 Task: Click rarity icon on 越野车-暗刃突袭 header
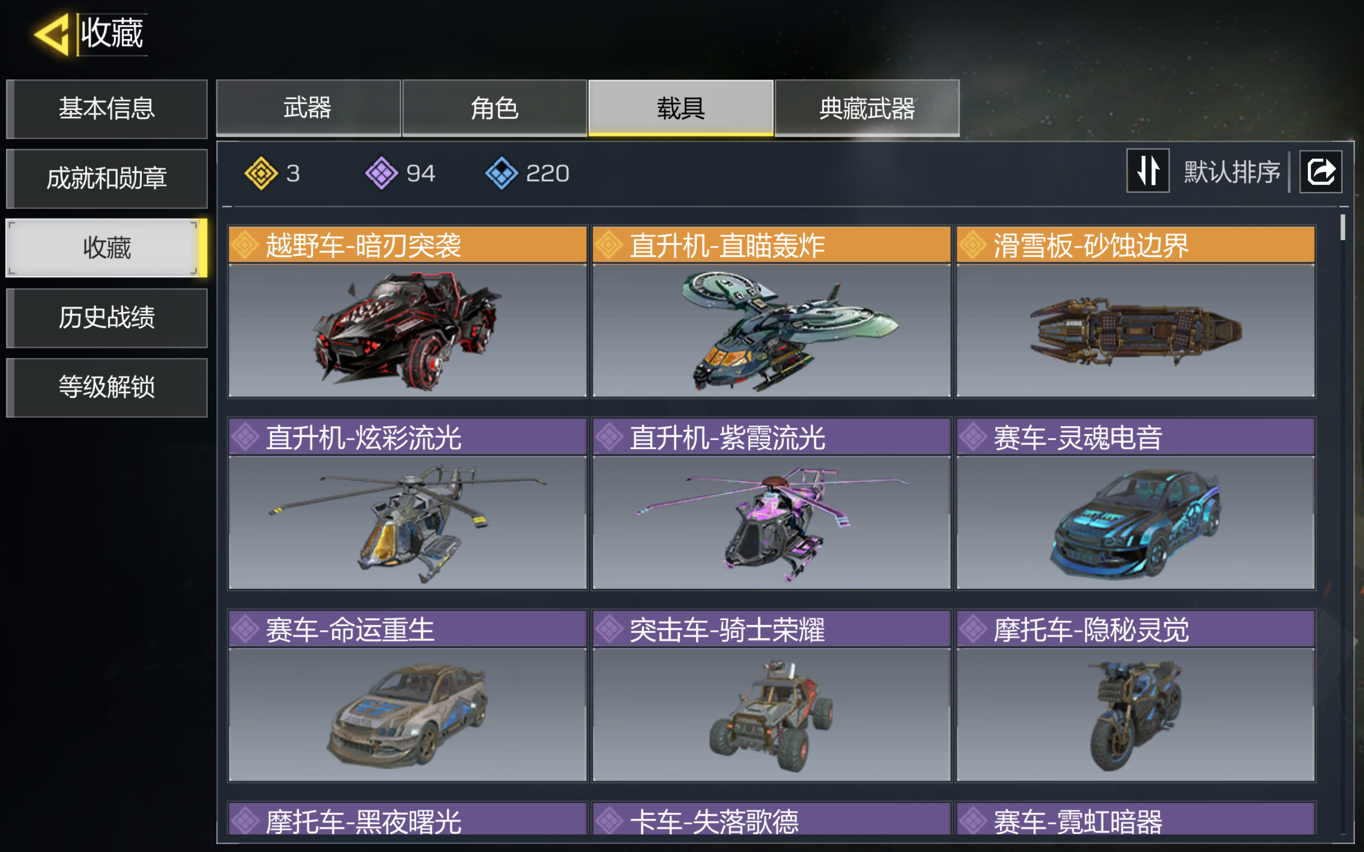point(245,245)
